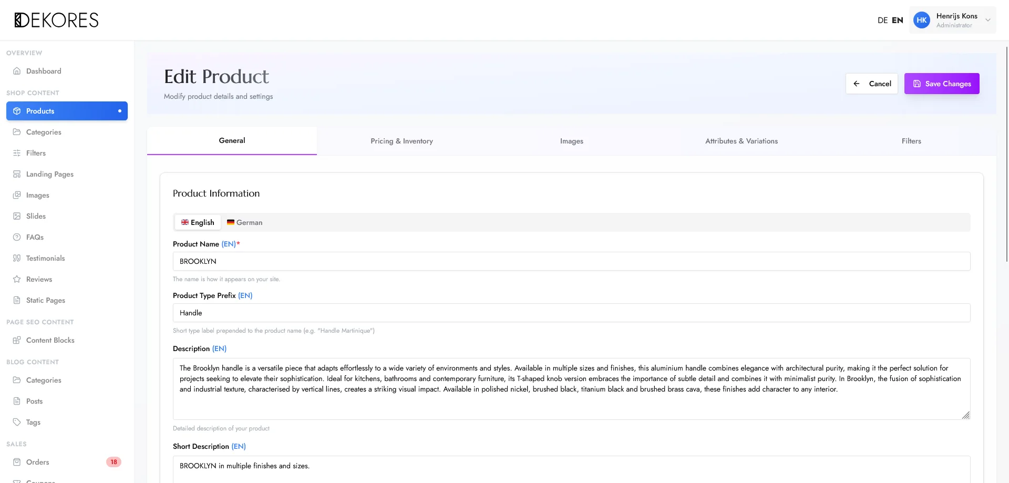Screen dimensions: 1009x483
Task: Open Dashboard via its home icon
Action: coord(17,71)
